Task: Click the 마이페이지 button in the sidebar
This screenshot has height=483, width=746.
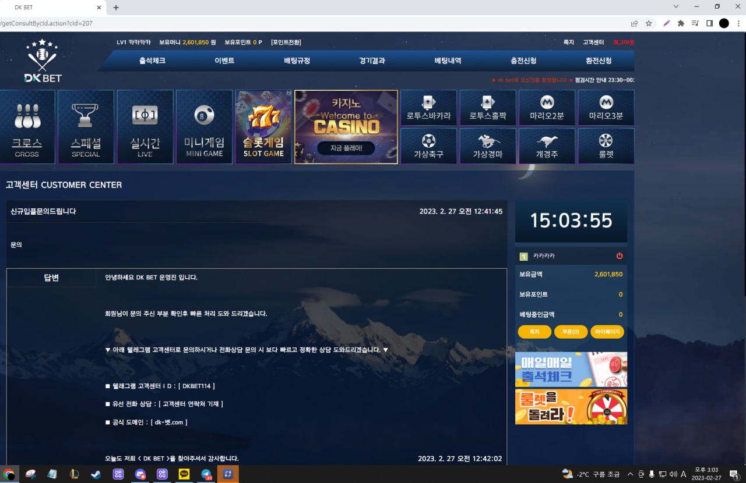Action: tap(607, 332)
